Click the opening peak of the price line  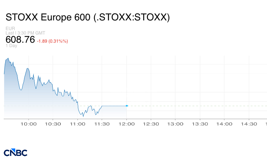pos(8,58)
